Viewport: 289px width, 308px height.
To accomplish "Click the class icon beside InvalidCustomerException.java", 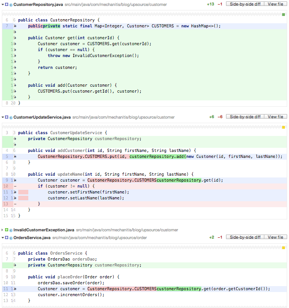I will [11, 230].
